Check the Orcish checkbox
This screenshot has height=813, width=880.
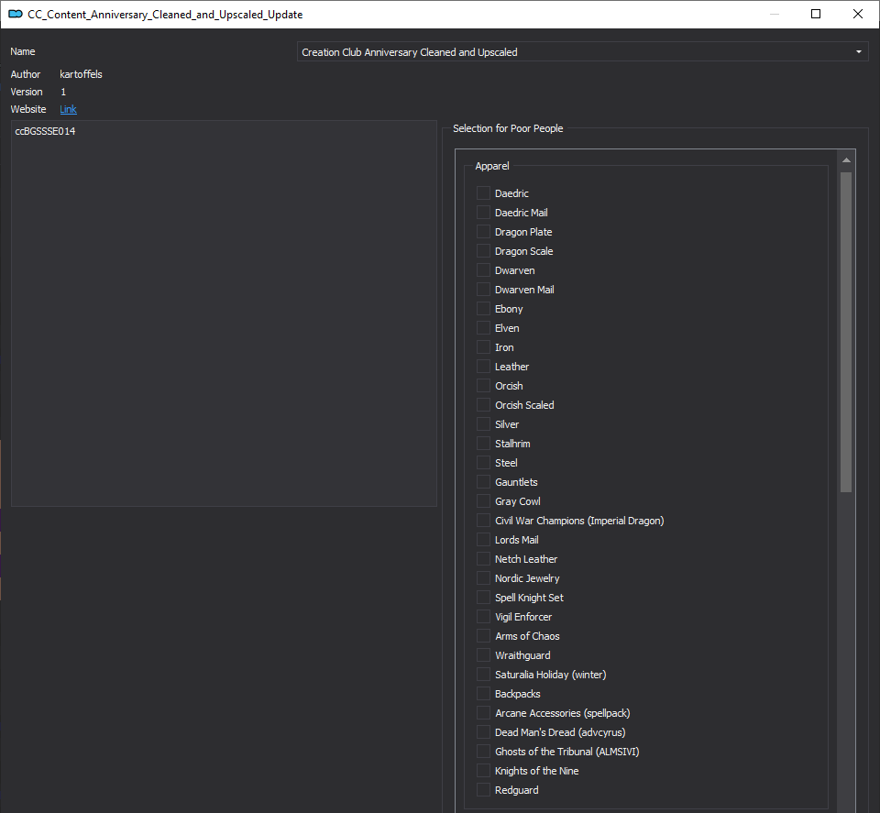tap(483, 386)
